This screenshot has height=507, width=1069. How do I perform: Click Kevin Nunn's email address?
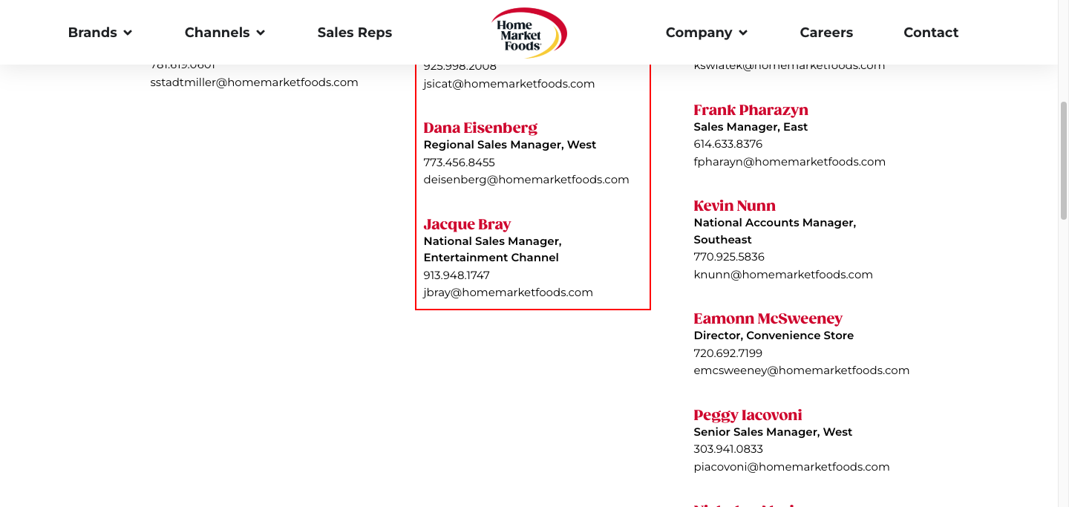782,275
